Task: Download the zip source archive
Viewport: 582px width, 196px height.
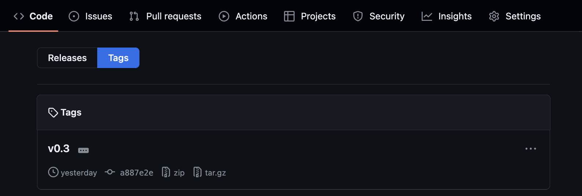Action: click(x=179, y=173)
